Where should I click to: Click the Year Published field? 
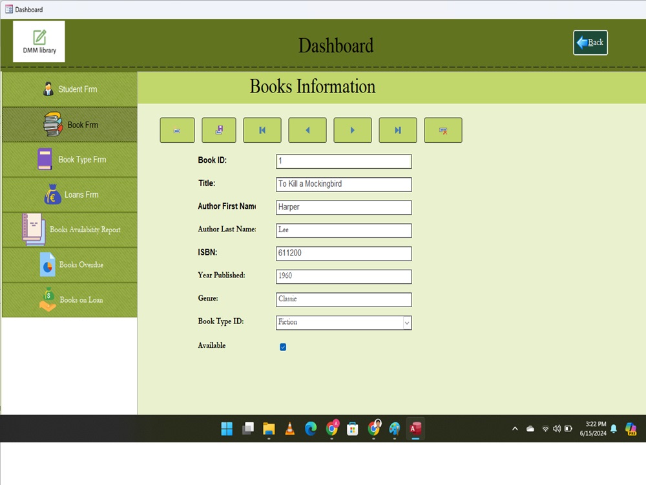[x=344, y=277]
